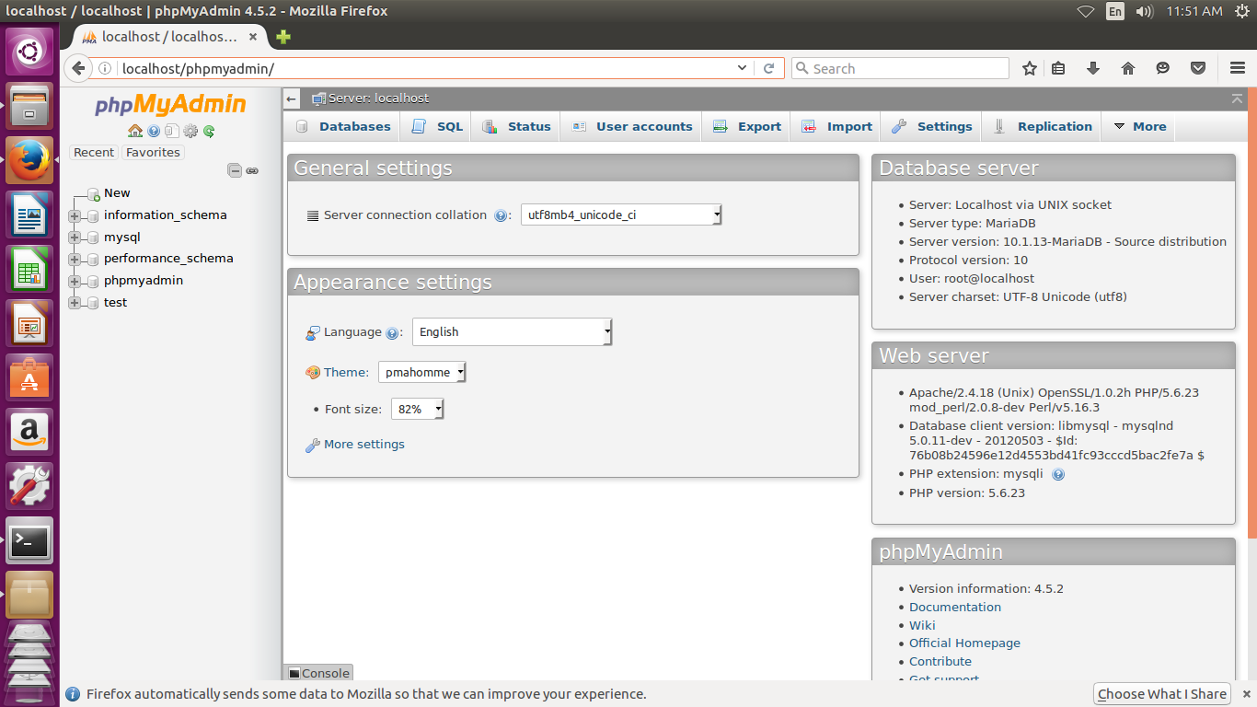Open Firefox hamburger menu
This screenshot has width=1257, height=707.
click(1238, 68)
